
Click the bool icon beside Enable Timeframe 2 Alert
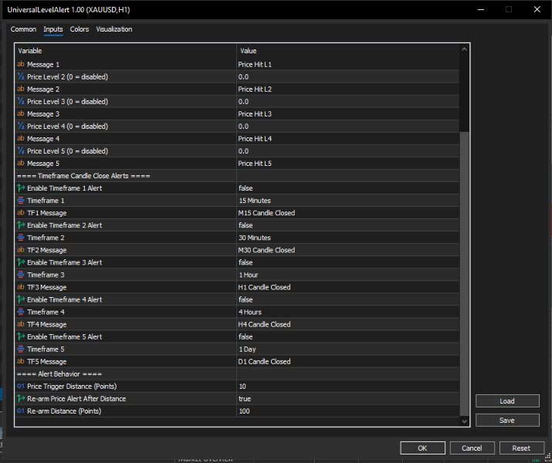(21, 225)
